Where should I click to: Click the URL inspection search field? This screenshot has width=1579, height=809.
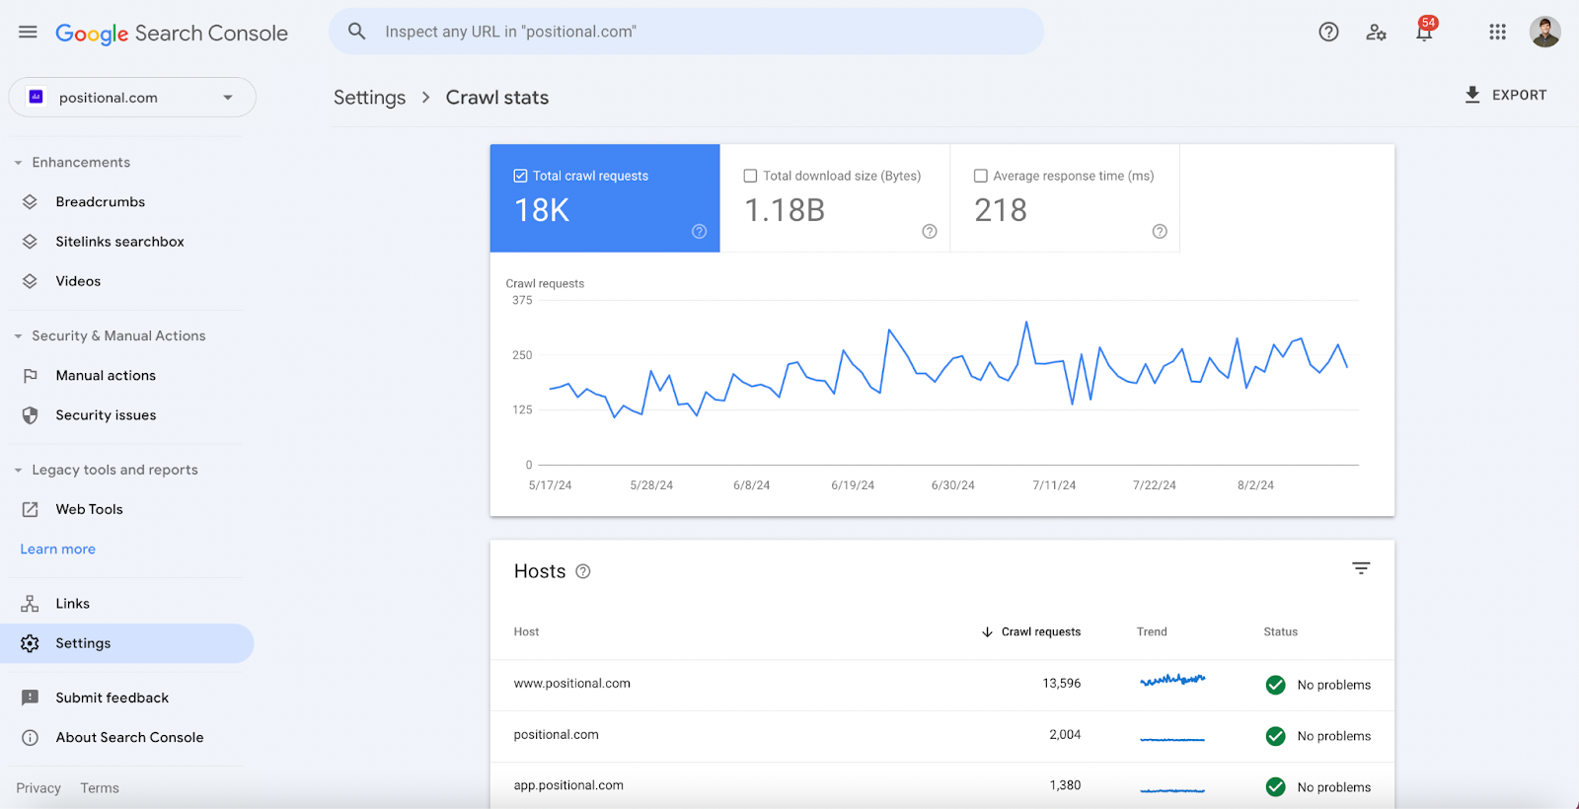686,32
